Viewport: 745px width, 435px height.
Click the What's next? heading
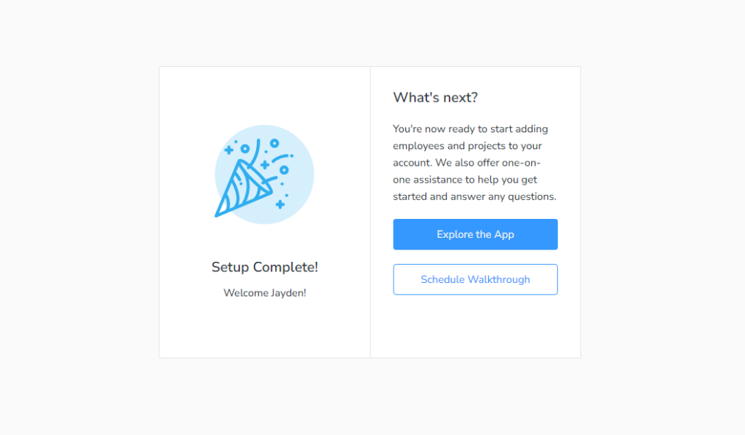click(x=435, y=97)
